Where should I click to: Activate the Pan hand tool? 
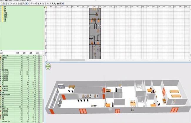coord(29,4)
